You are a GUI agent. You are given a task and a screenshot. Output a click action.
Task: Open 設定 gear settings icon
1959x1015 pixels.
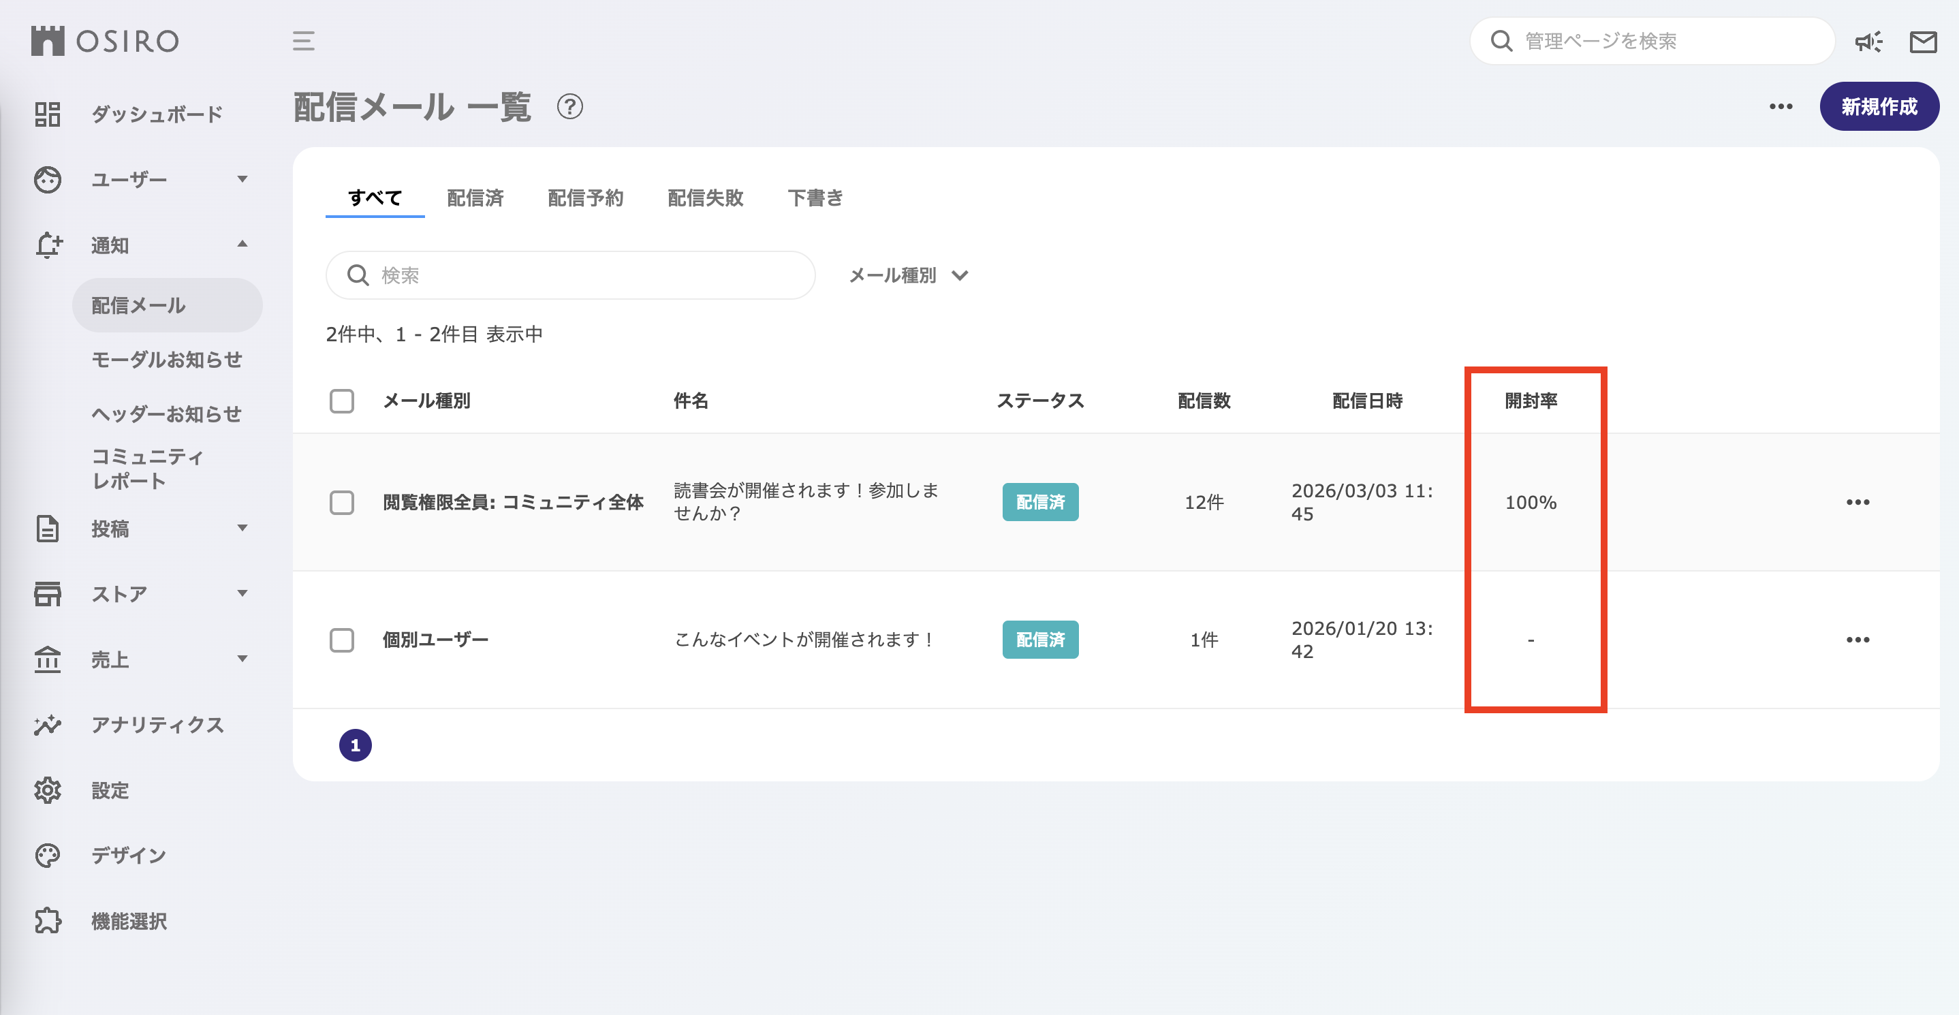(x=47, y=790)
